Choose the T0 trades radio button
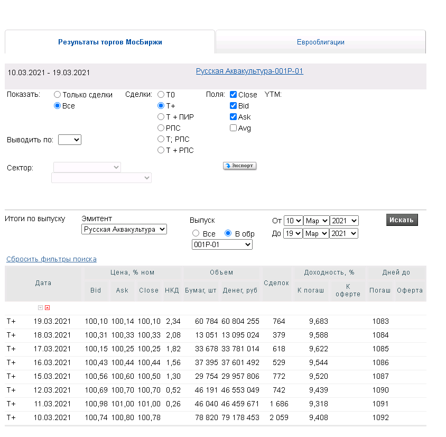 (161, 95)
